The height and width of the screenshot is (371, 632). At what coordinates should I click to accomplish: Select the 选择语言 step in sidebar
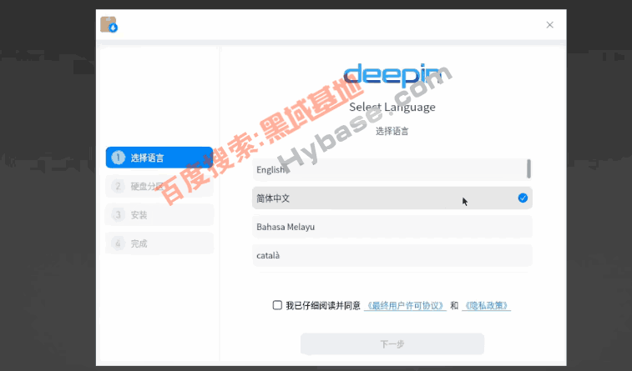click(x=159, y=158)
